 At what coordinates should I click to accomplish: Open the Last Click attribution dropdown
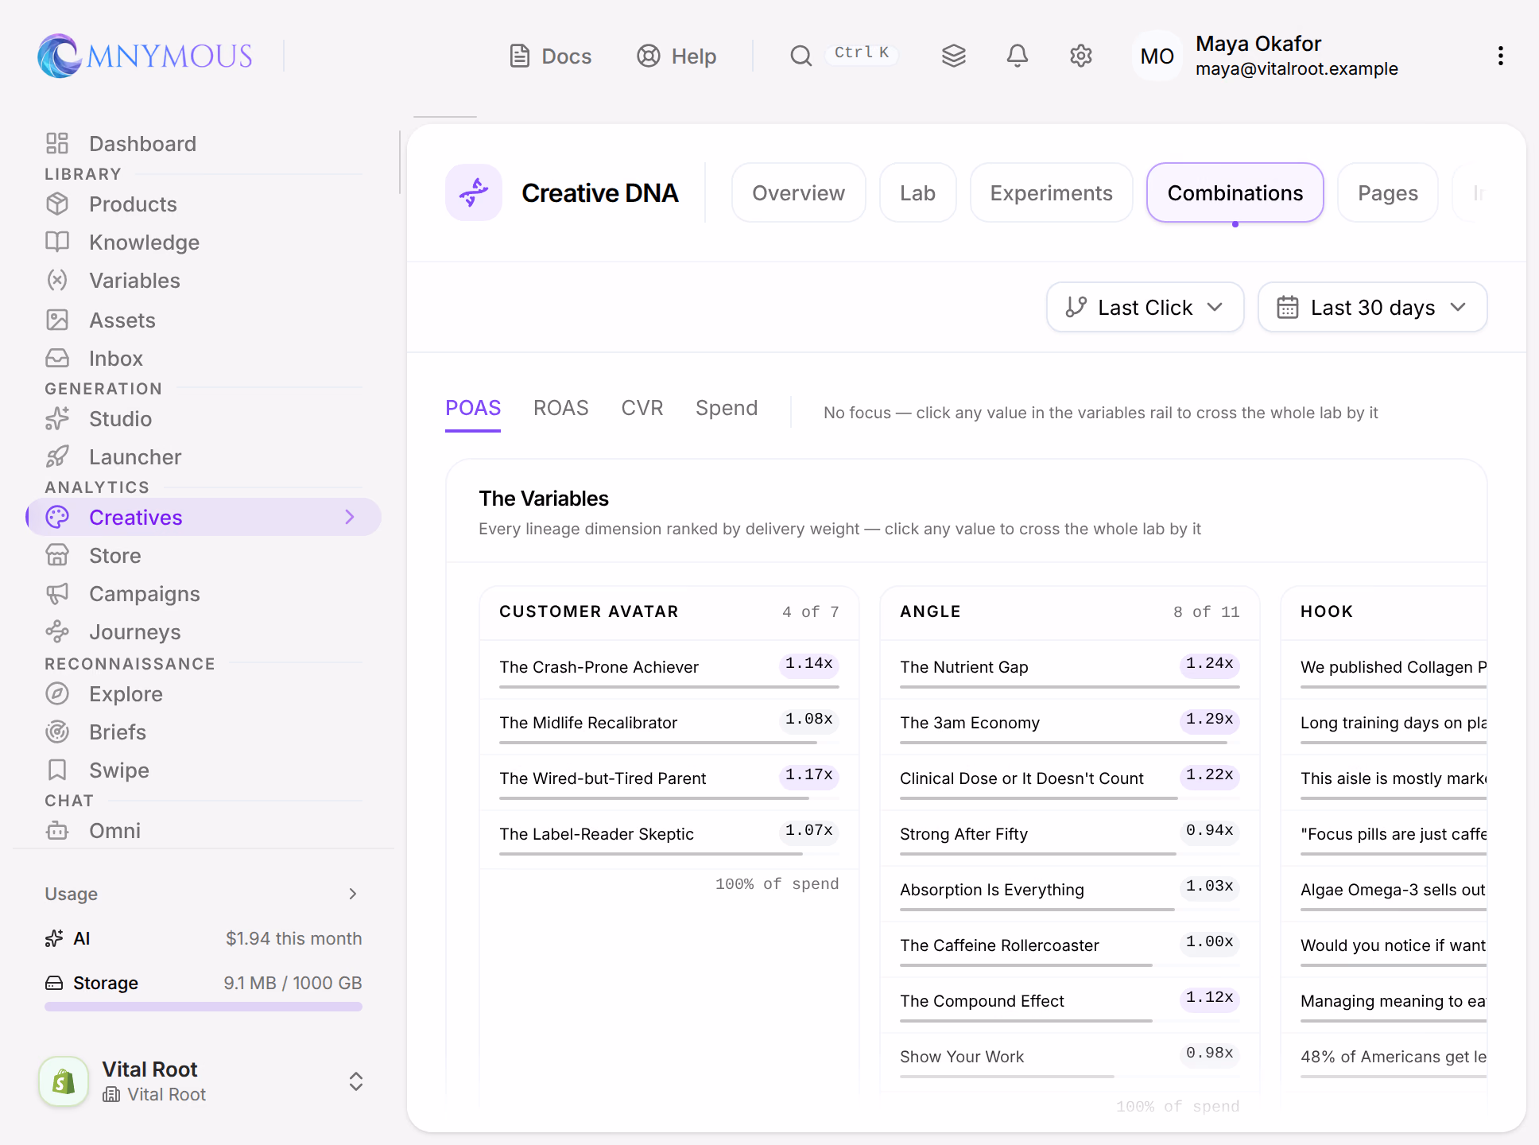pyautogui.click(x=1145, y=307)
